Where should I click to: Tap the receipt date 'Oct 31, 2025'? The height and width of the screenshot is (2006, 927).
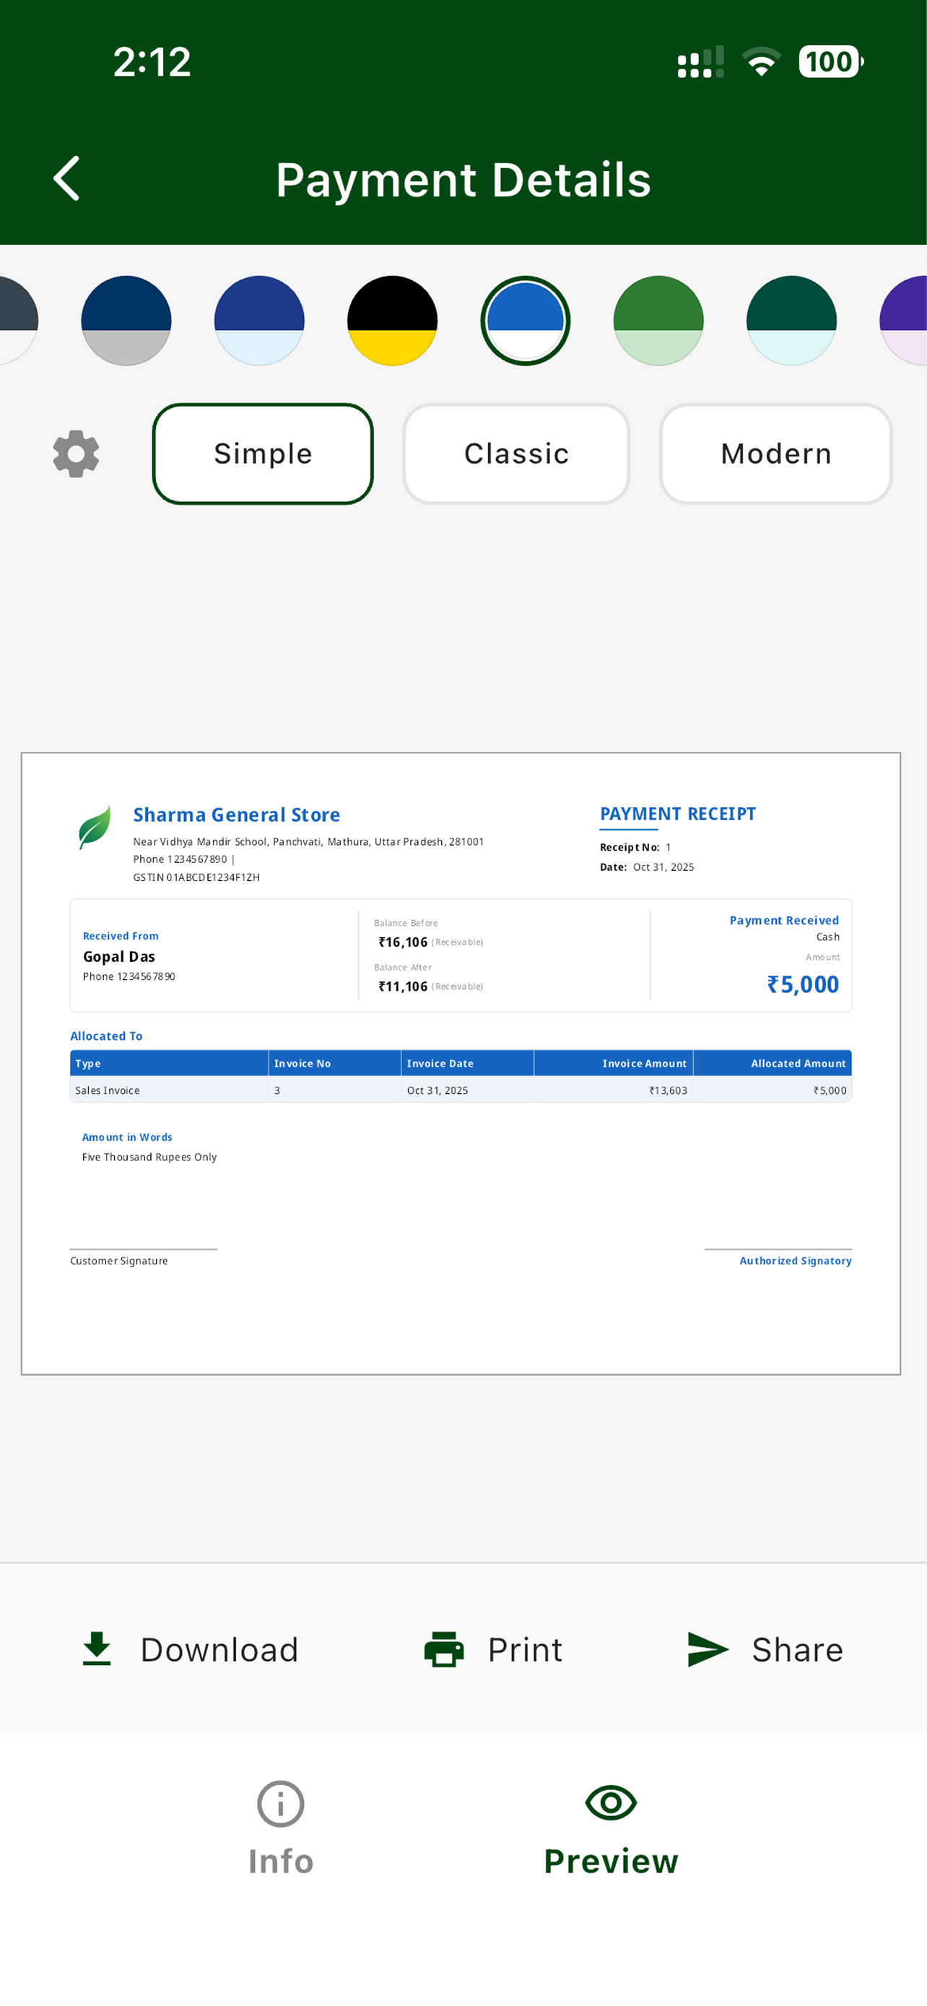click(663, 867)
